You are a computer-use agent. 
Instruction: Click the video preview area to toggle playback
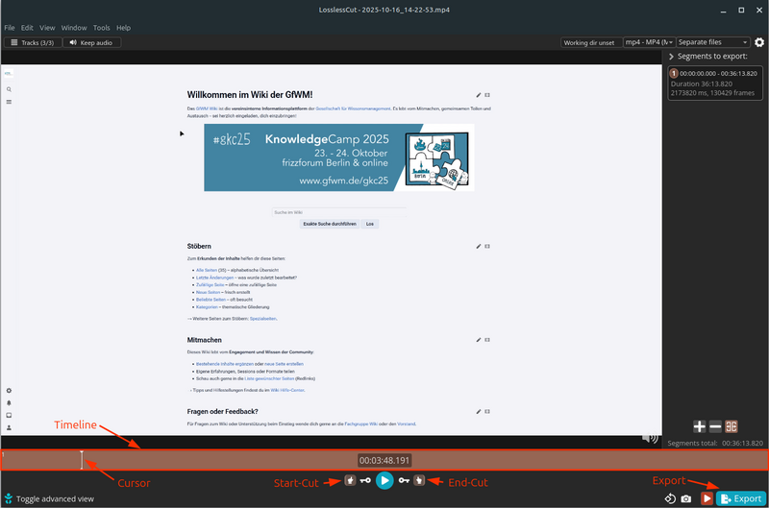pos(332,250)
